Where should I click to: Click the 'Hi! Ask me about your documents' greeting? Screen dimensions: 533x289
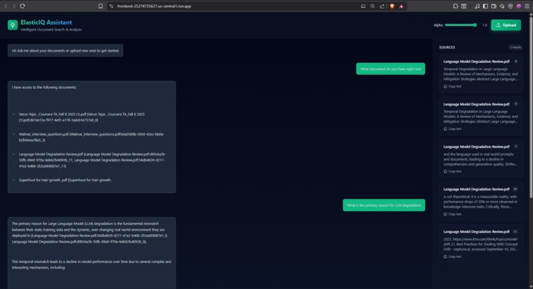65,51
